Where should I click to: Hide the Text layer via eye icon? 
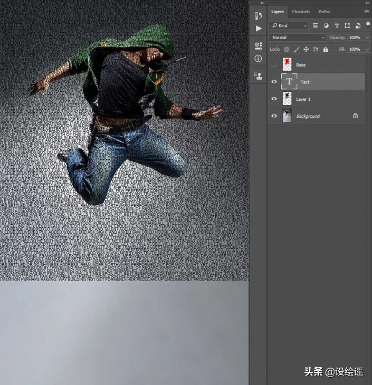pos(273,82)
